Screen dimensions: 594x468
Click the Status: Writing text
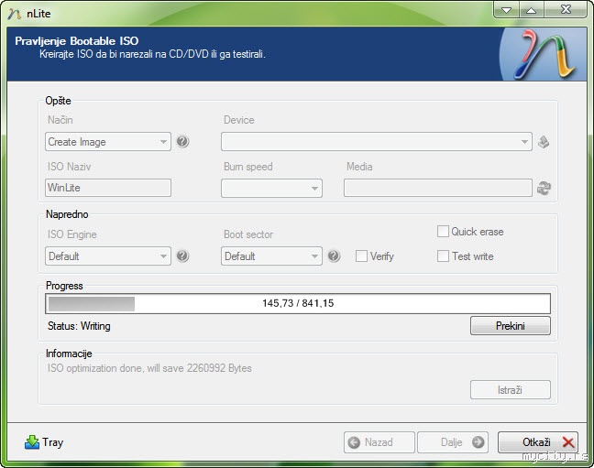click(x=79, y=326)
